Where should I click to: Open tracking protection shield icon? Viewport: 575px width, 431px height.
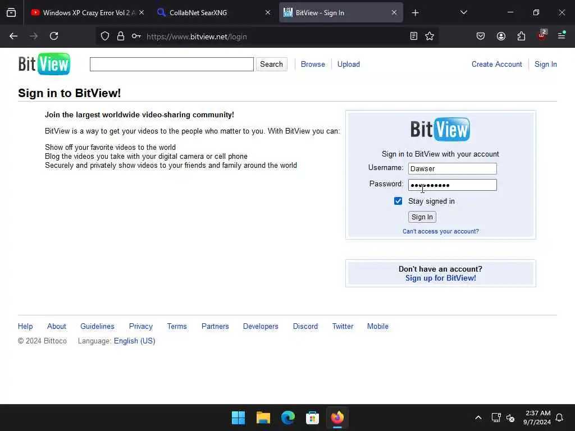[105, 36]
